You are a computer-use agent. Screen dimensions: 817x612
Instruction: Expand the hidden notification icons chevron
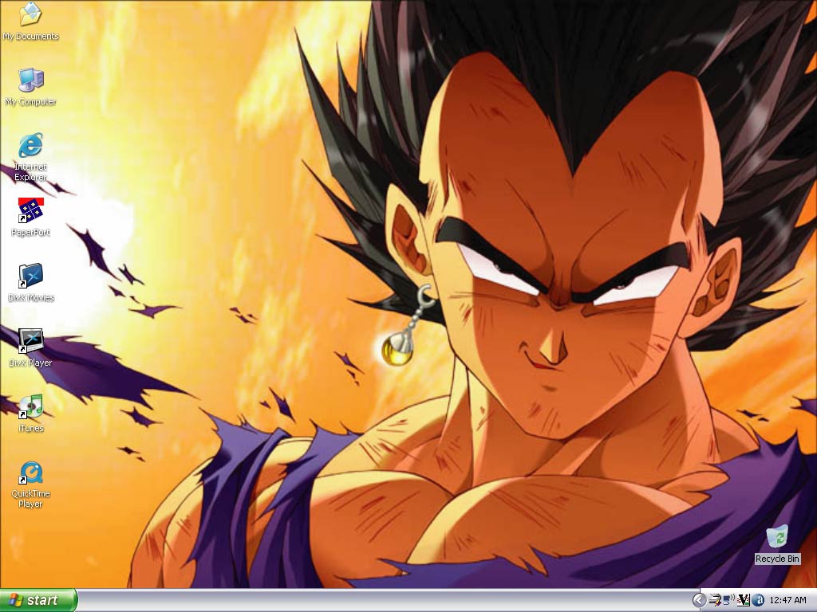click(x=700, y=600)
